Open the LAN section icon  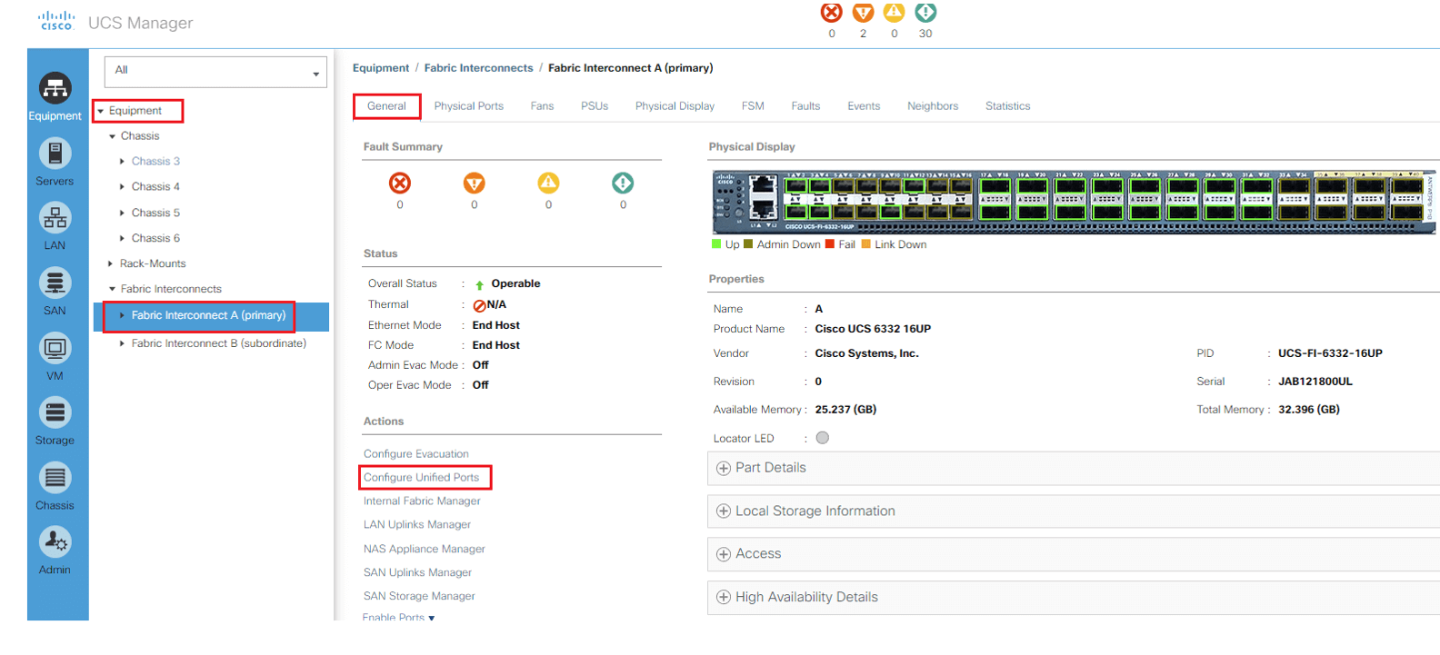[x=55, y=218]
